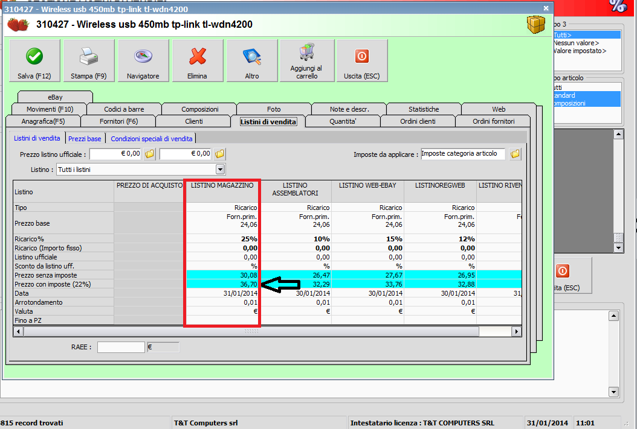Click the RAEE euro amount field
Screen dimensions: 637x429
pyautogui.click(x=163, y=347)
